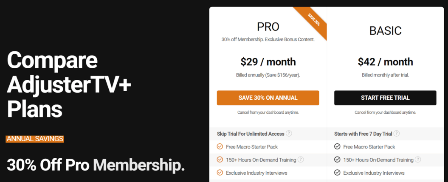Click the Annual Savings orange label

[x=34, y=139]
